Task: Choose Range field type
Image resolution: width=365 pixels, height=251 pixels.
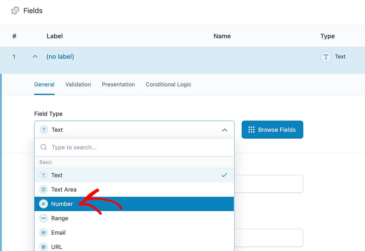Action: point(134,218)
